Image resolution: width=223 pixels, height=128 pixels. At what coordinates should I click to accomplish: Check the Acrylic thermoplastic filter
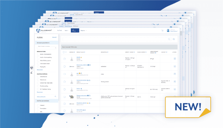click(x=38, y=54)
